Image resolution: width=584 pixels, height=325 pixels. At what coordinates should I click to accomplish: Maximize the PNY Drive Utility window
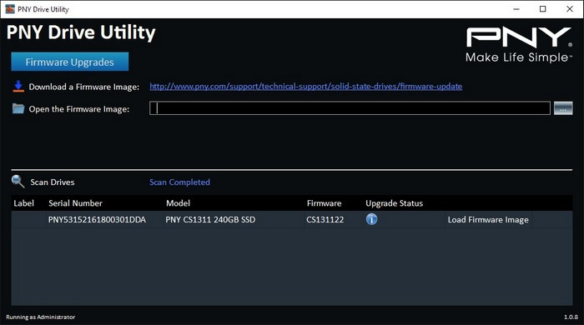click(x=542, y=9)
